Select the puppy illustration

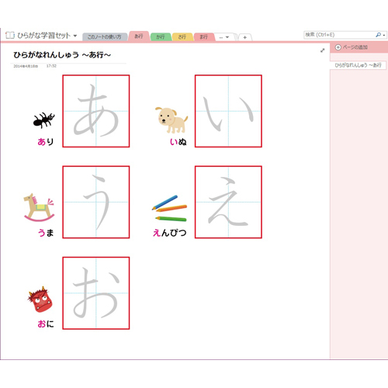(171, 120)
